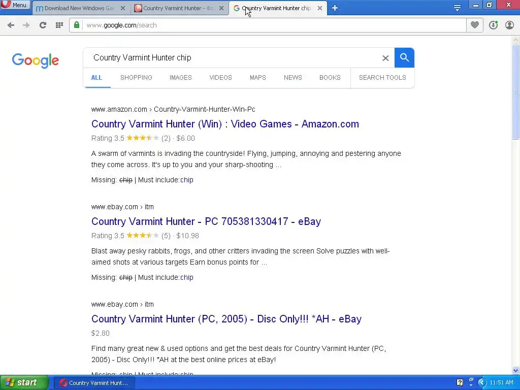This screenshot has height=390, width=520.
Task: Go back to previous page
Action: click(x=11, y=25)
